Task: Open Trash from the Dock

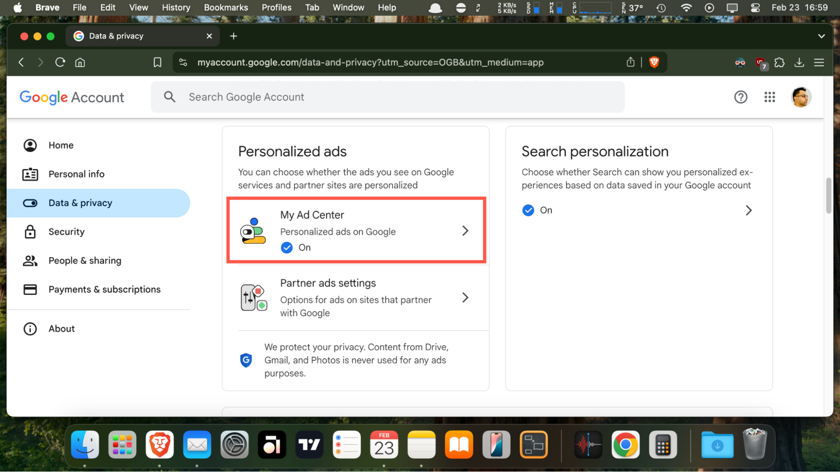Action: coord(754,444)
